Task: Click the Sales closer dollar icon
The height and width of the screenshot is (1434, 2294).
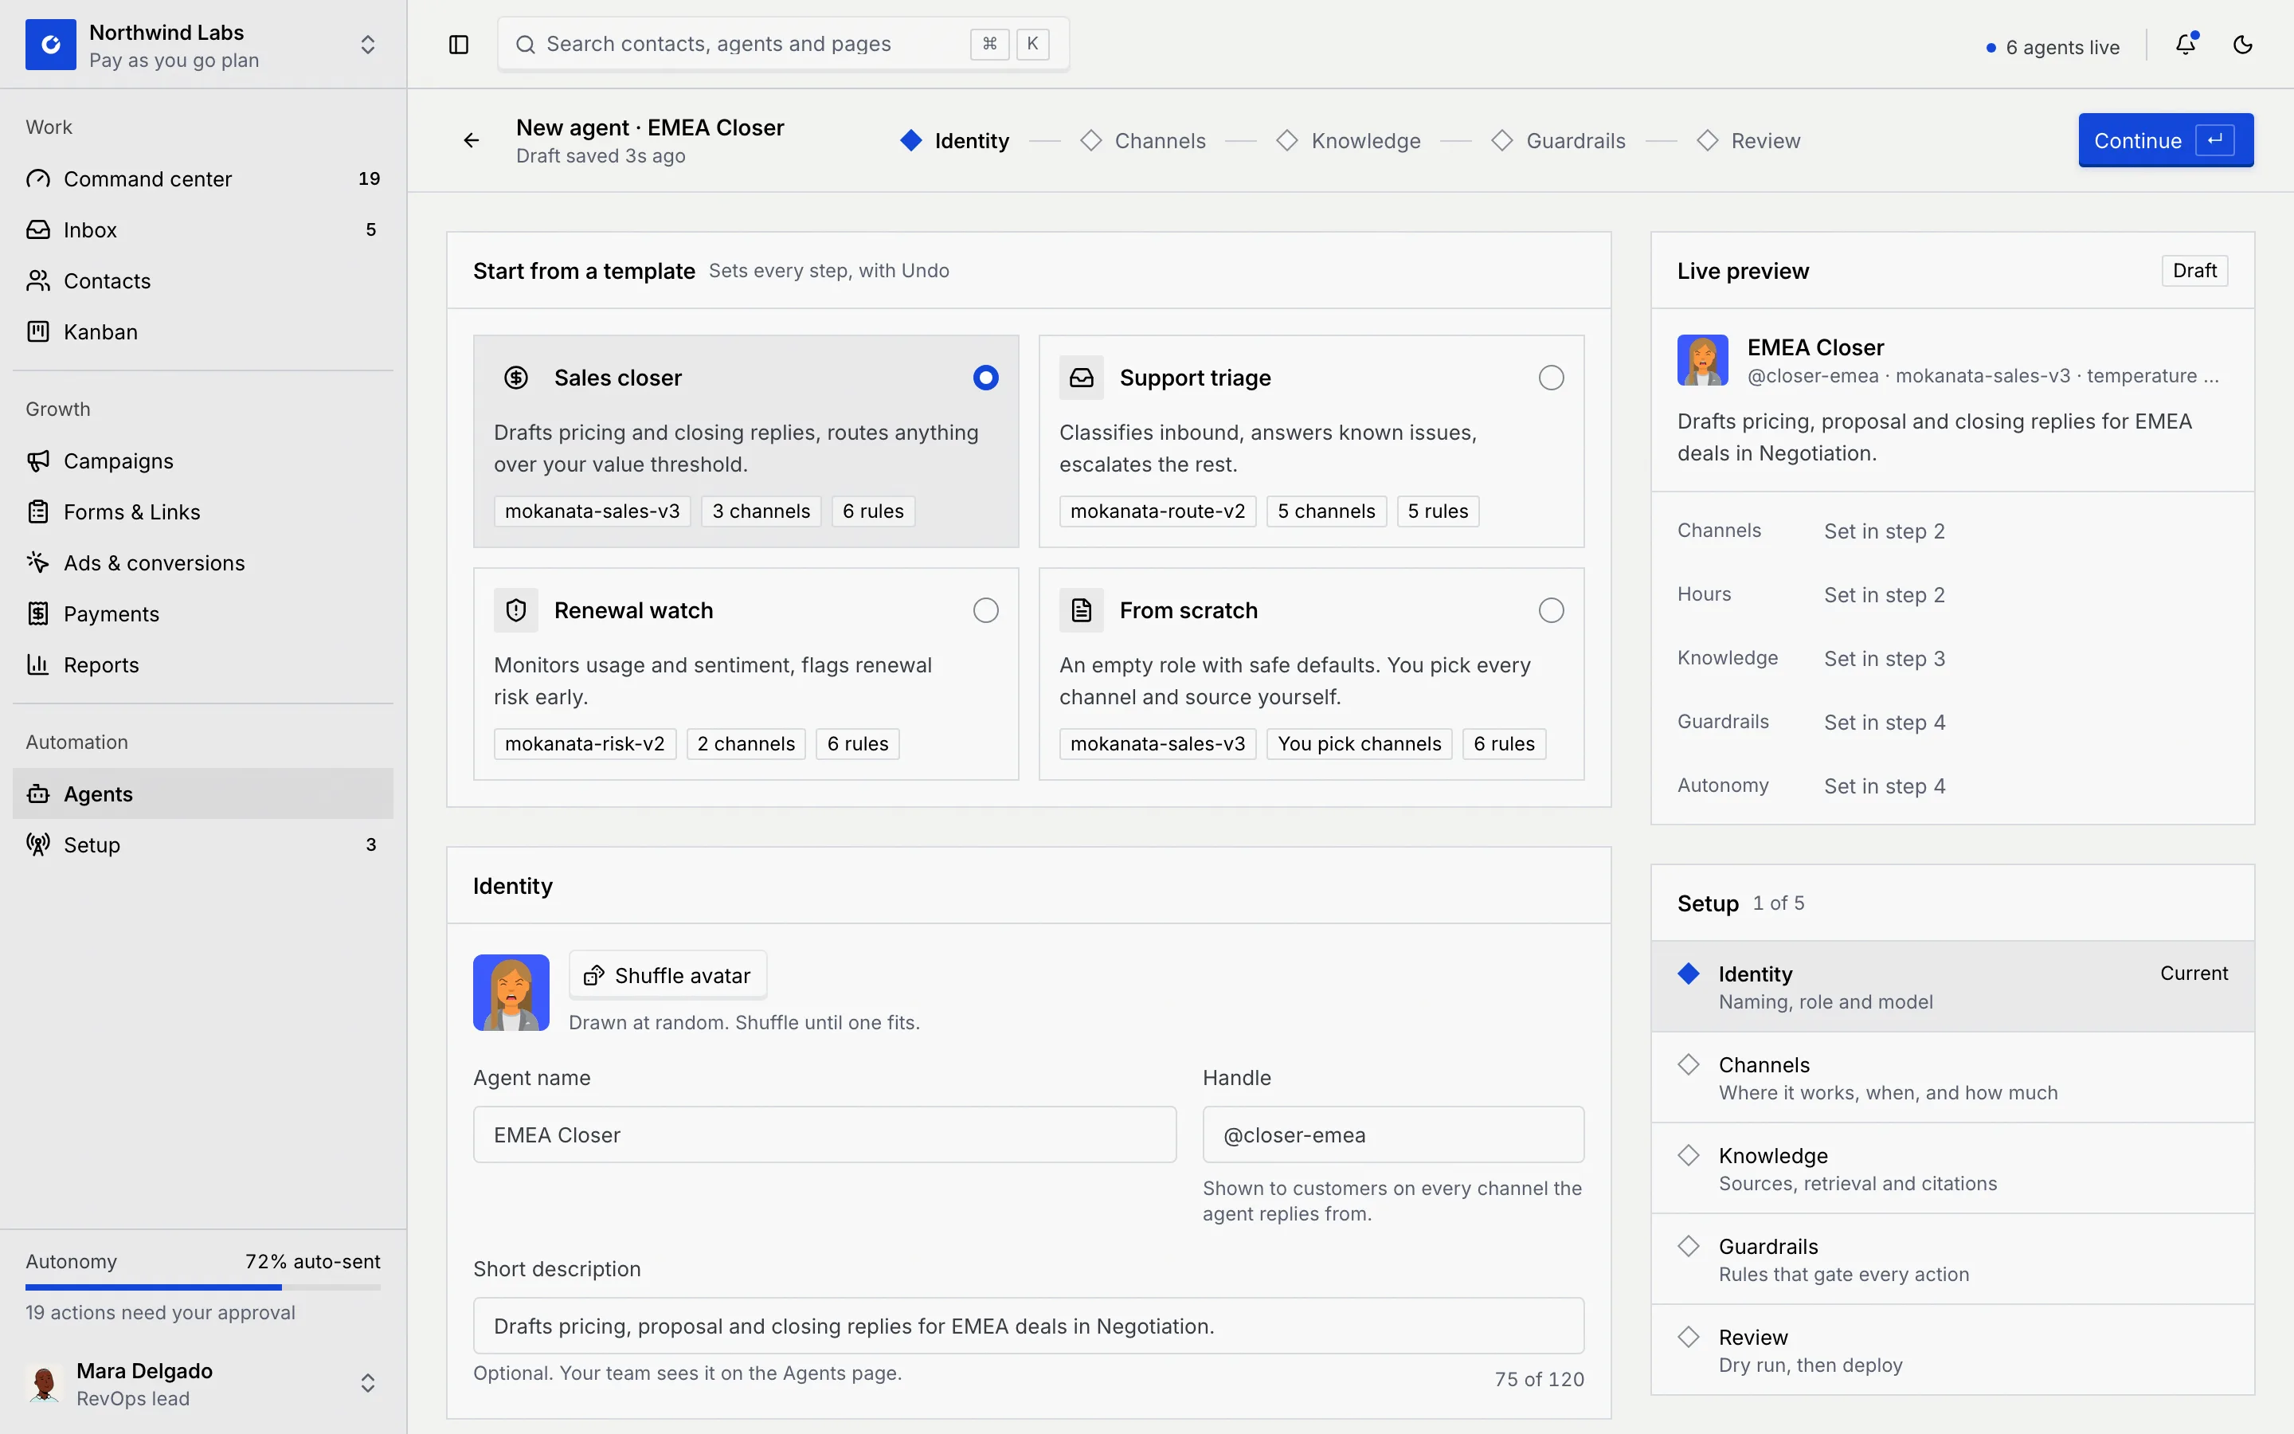Action: 515,378
